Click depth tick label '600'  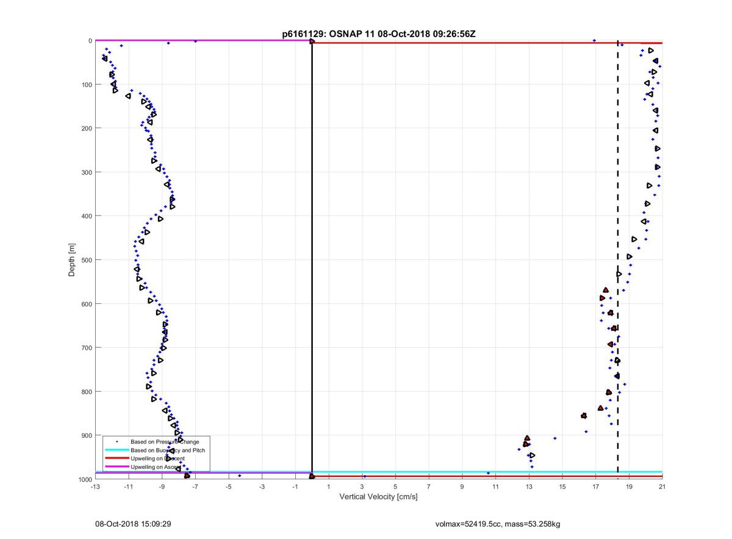point(87,303)
